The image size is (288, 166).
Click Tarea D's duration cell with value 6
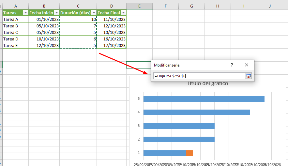pos(78,39)
